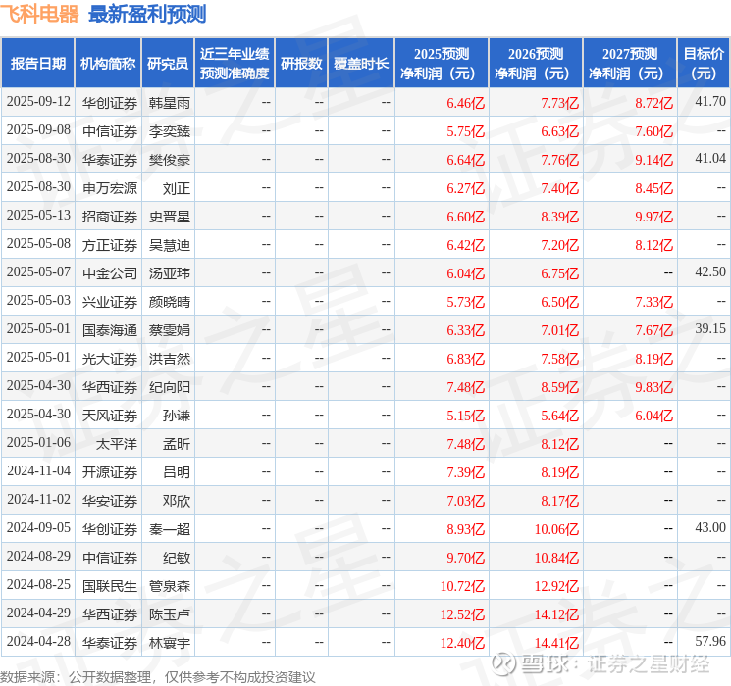This screenshot has height=686, width=731.
Task: Click analyst name 吴慧迪
Action: coord(169,245)
